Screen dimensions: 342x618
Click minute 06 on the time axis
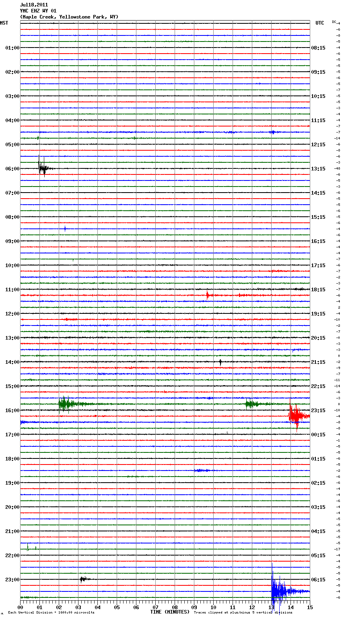[136, 607]
